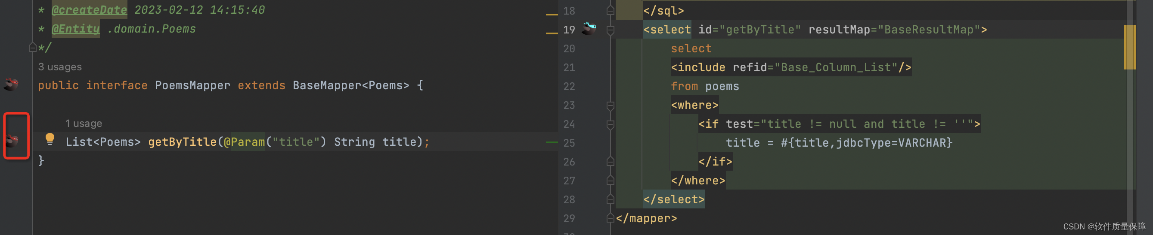This screenshot has height=235, width=1153.
Task: Collapse the select element fold on line 19
Action: point(610,30)
